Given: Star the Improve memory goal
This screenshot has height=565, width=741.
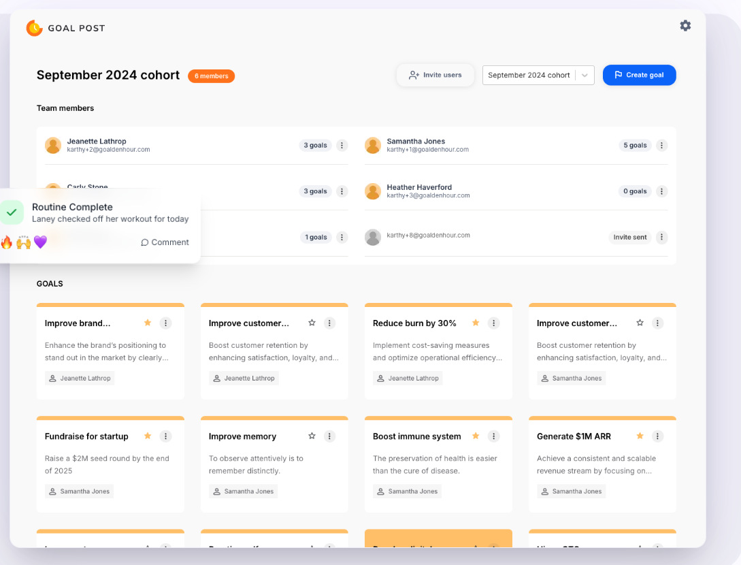Looking at the screenshot, I should (x=312, y=436).
